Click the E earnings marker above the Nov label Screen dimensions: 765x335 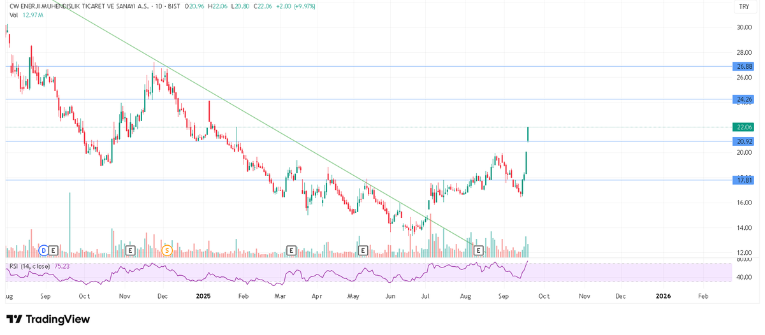coord(131,250)
